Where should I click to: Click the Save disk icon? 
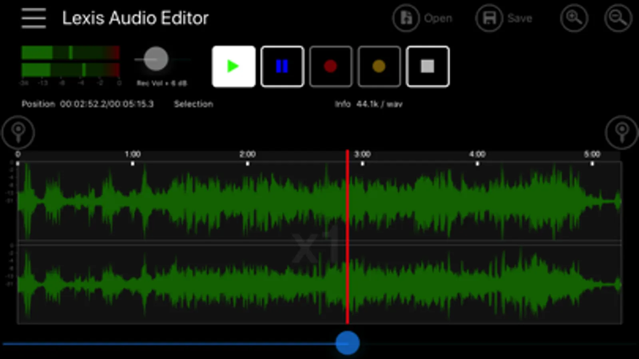(489, 18)
